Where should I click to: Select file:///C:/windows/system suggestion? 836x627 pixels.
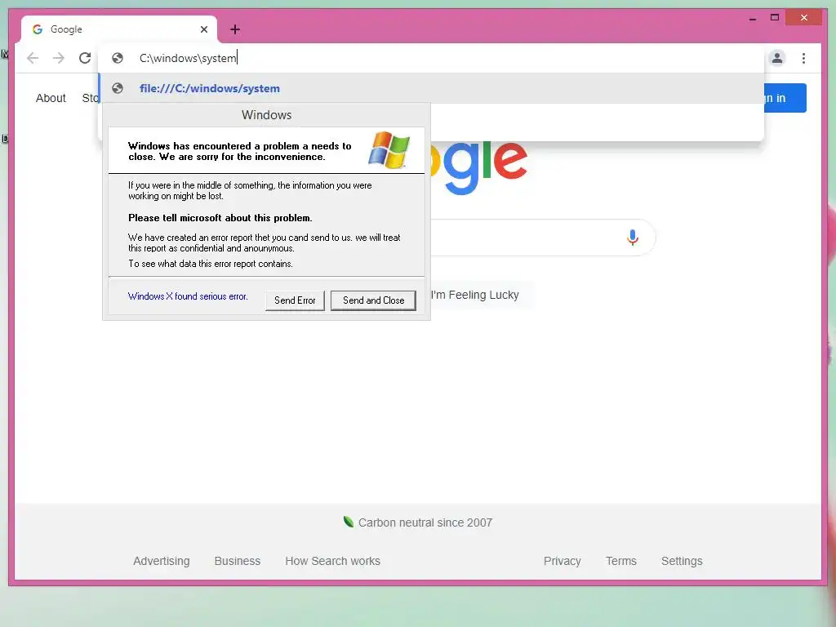(x=431, y=88)
